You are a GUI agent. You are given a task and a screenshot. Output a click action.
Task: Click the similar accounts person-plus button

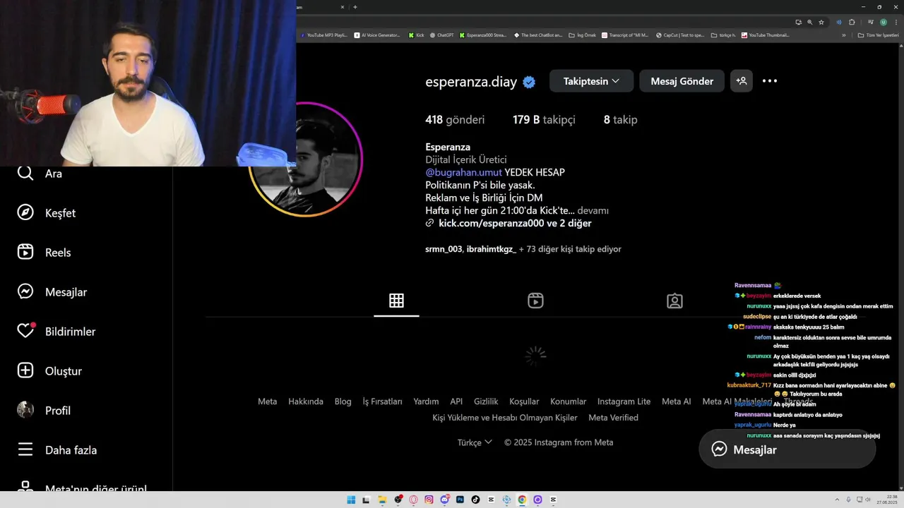click(742, 81)
